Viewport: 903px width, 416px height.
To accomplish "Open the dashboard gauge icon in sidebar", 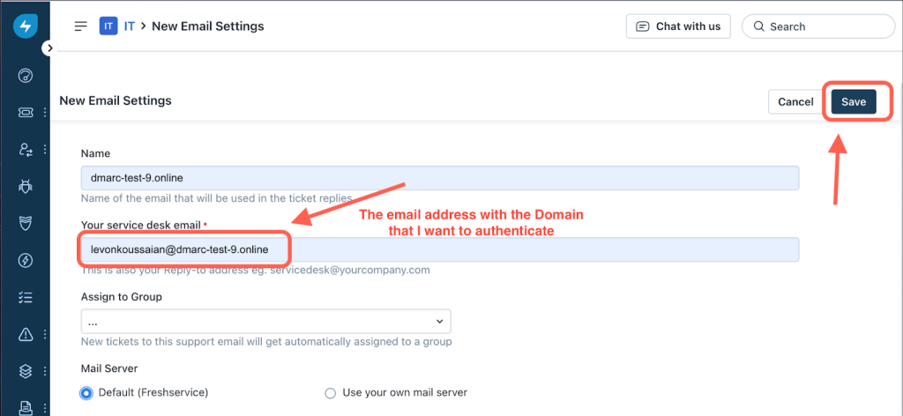I will (x=26, y=75).
